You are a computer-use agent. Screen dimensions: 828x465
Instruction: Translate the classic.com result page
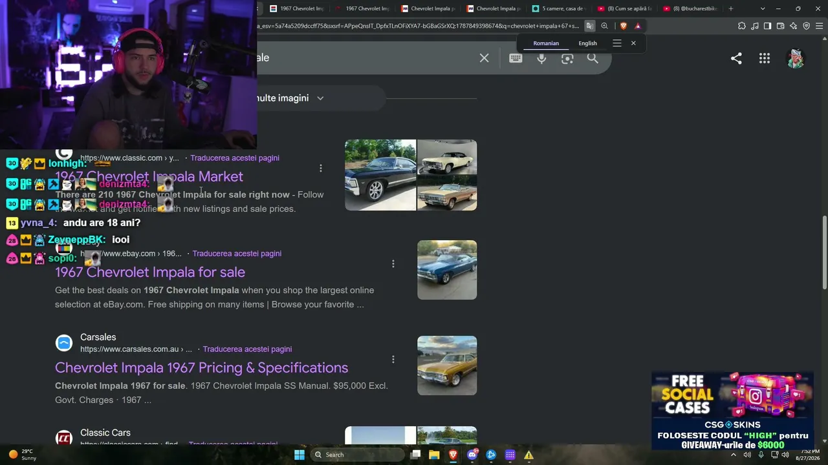pos(235,158)
